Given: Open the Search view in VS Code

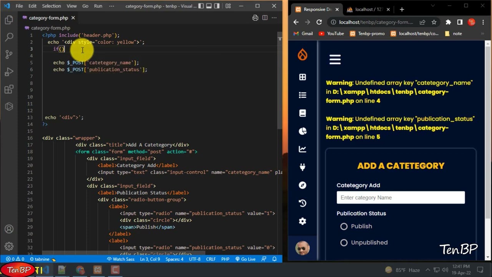Looking at the screenshot, I should (x=9, y=37).
